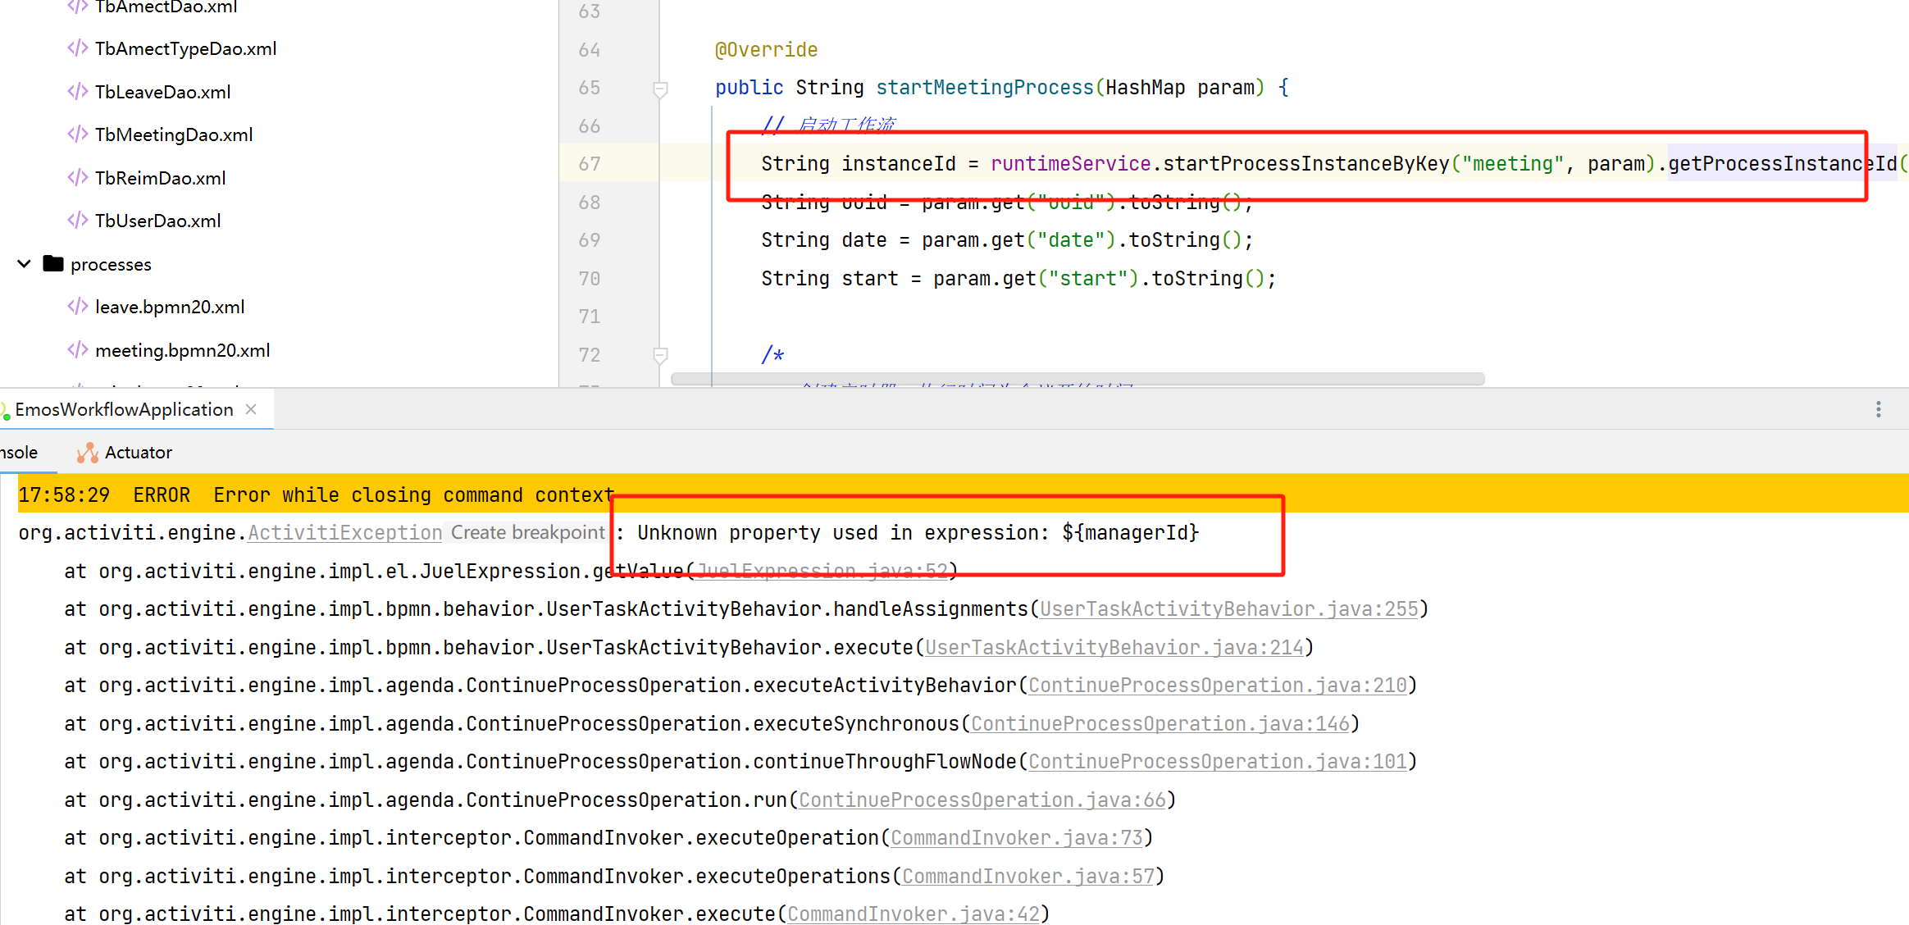Click runtimeService in line 67
1909x925 pixels.
coord(1070,164)
